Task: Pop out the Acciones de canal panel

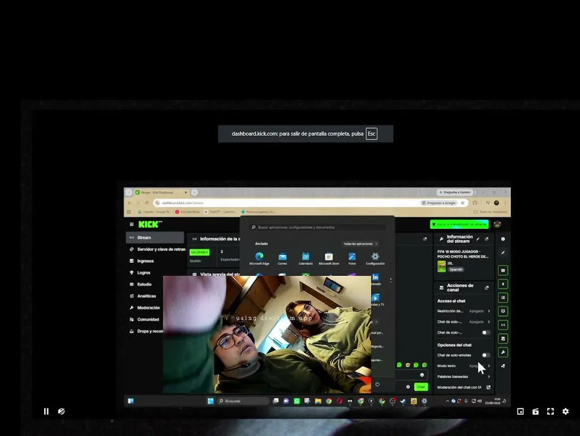Action: coord(487,288)
